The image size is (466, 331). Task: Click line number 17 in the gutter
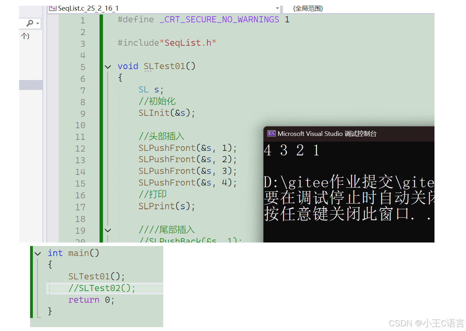pos(80,207)
